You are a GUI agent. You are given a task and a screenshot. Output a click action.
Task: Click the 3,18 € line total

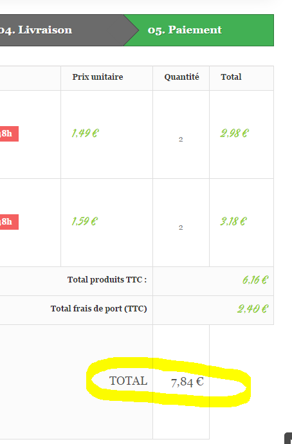233,221
